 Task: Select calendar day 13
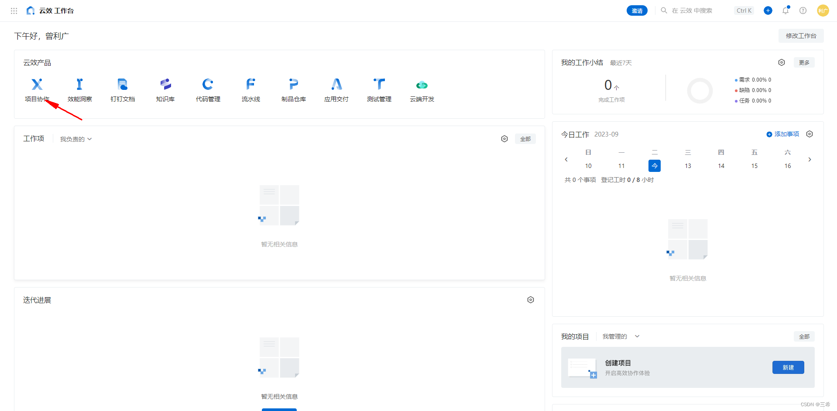(x=688, y=166)
